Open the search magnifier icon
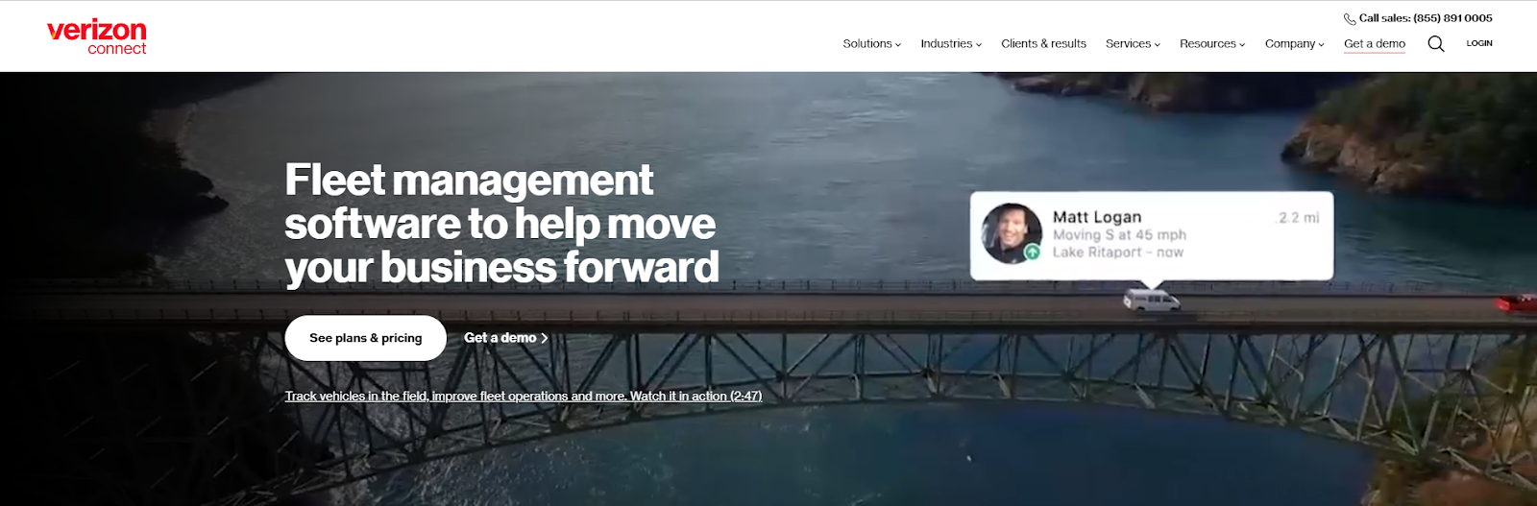The height and width of the screenshot is (506, 1537). pos(1436,43)
